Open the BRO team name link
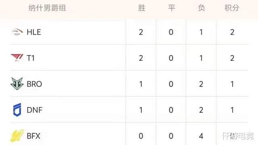 [34, 84]
